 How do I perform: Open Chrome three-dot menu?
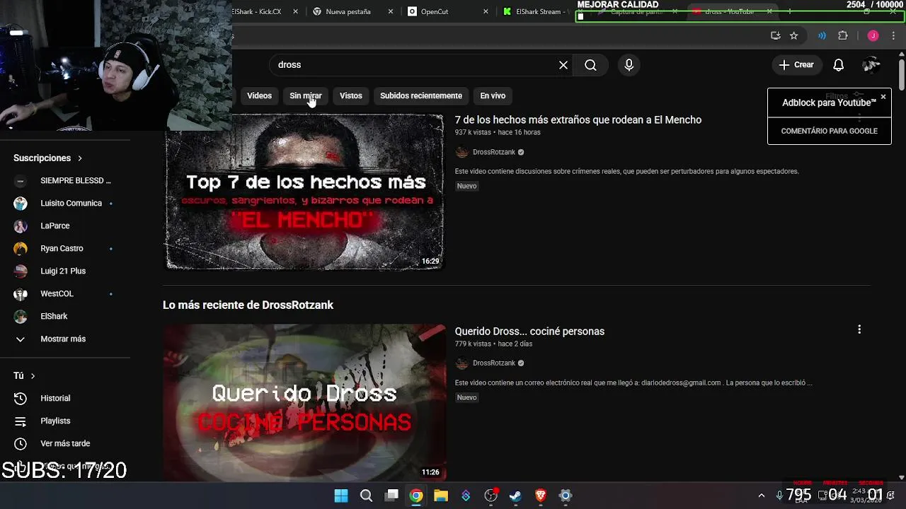[893, 36]
